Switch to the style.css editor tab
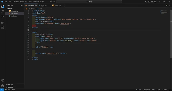Screen dimensions: 172x91 (x=44, y=6)
